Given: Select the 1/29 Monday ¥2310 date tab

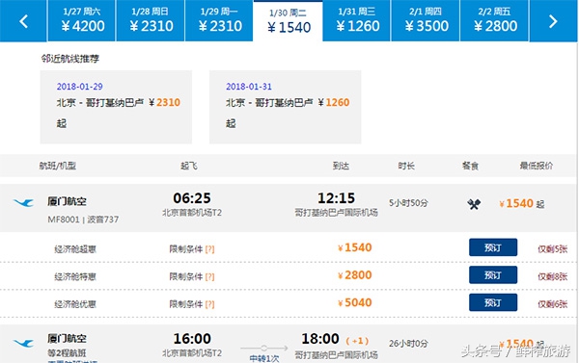Looking at the screenshot, I should pyautogui.click(x=219, y=20).
